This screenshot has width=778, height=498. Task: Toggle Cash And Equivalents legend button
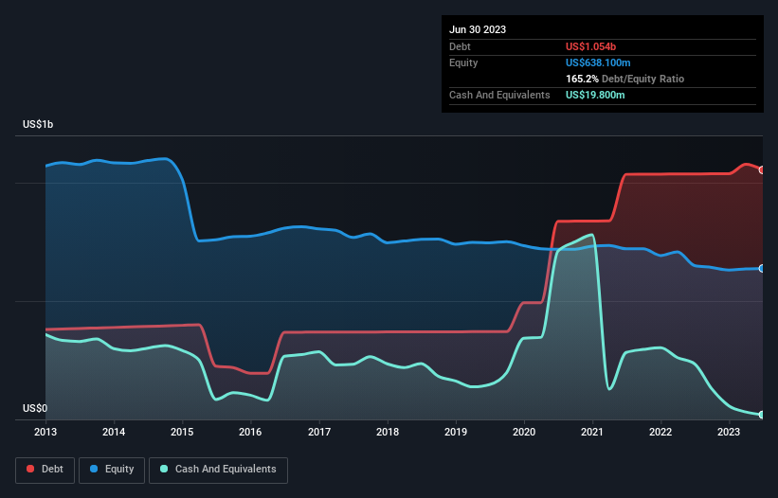(x=218, y=470)
